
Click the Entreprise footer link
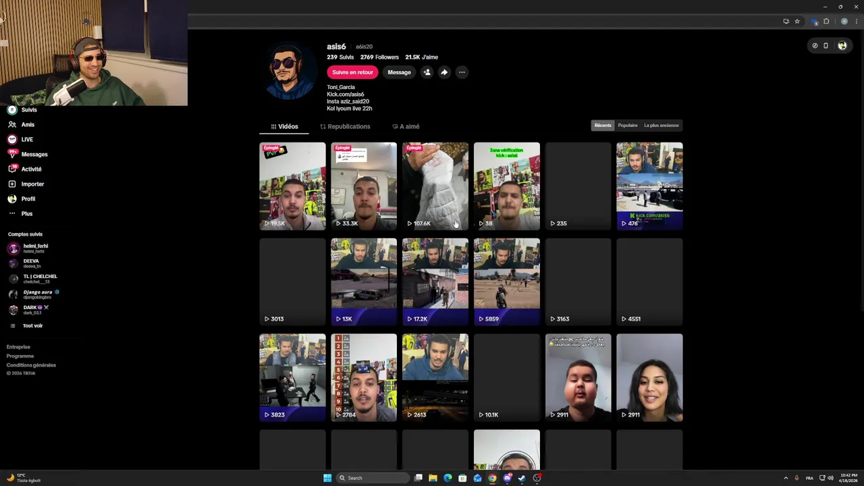click(x=18, y=347)
